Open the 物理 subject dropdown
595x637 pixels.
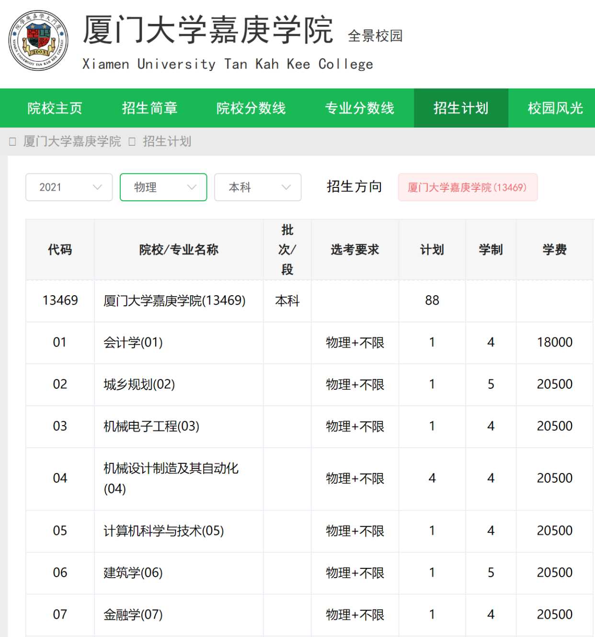(x=163, y=187)
